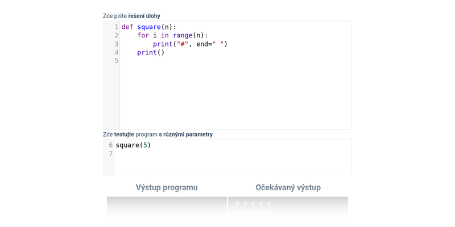Viewport: 455px width, 227px height.
Task: Click the "#" string in print statement
Action: [183, 44]
